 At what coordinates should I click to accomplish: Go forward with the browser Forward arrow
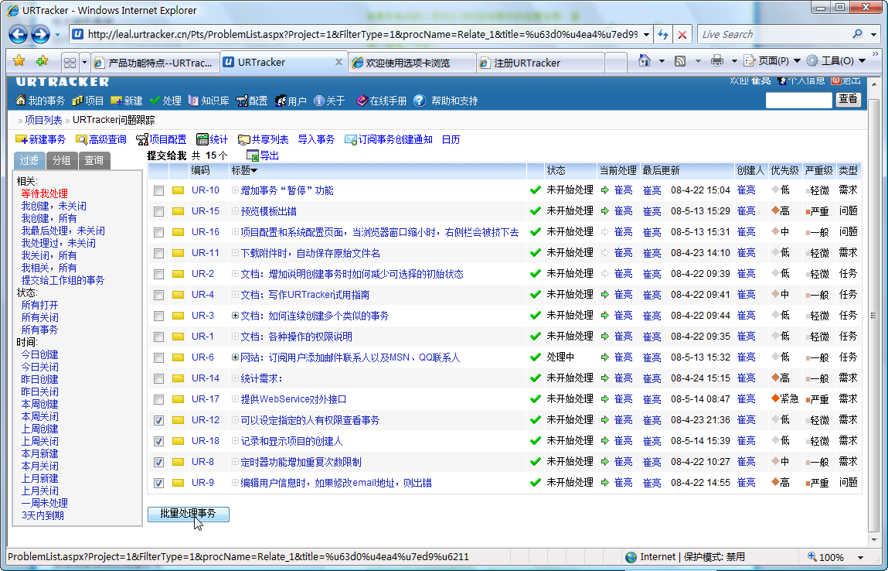(x=40, y=35)
